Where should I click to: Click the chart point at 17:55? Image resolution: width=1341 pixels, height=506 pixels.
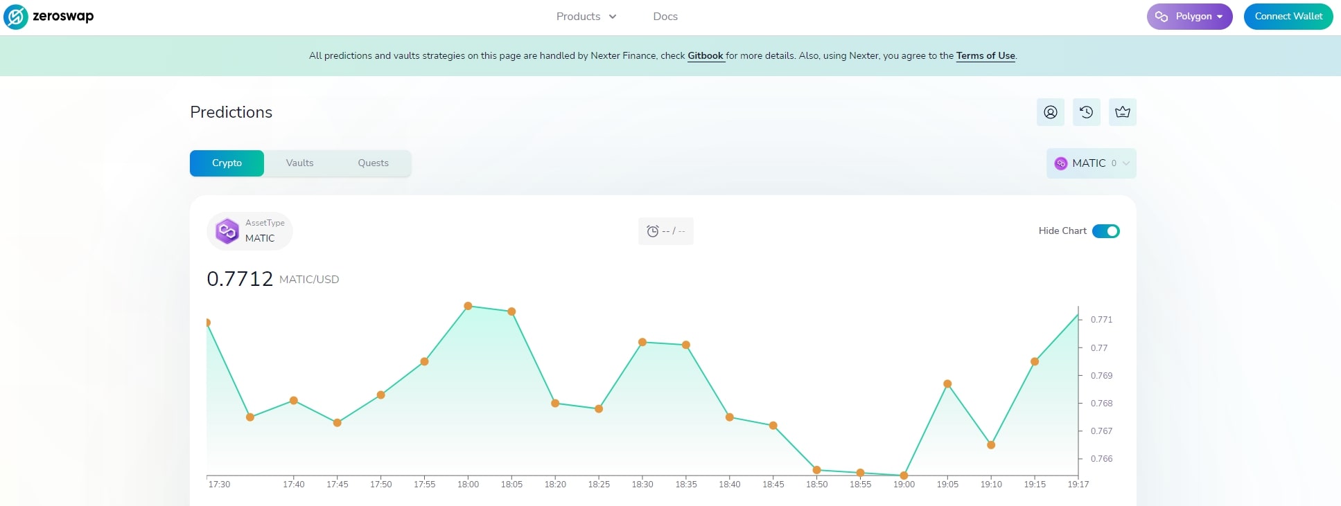(424, 361)
